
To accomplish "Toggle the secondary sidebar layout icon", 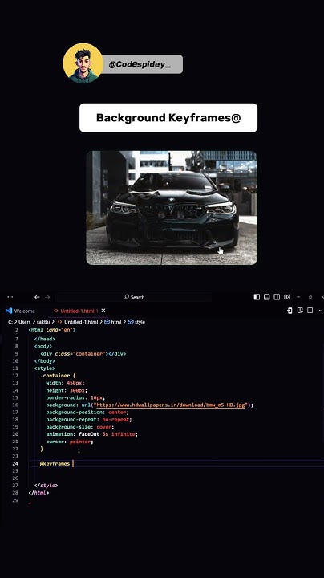I will [x=277, y=297].
